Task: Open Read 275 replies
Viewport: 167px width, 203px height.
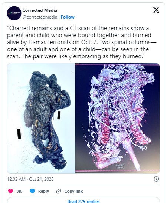Action: pyautogui.click(x=83, y=201)
